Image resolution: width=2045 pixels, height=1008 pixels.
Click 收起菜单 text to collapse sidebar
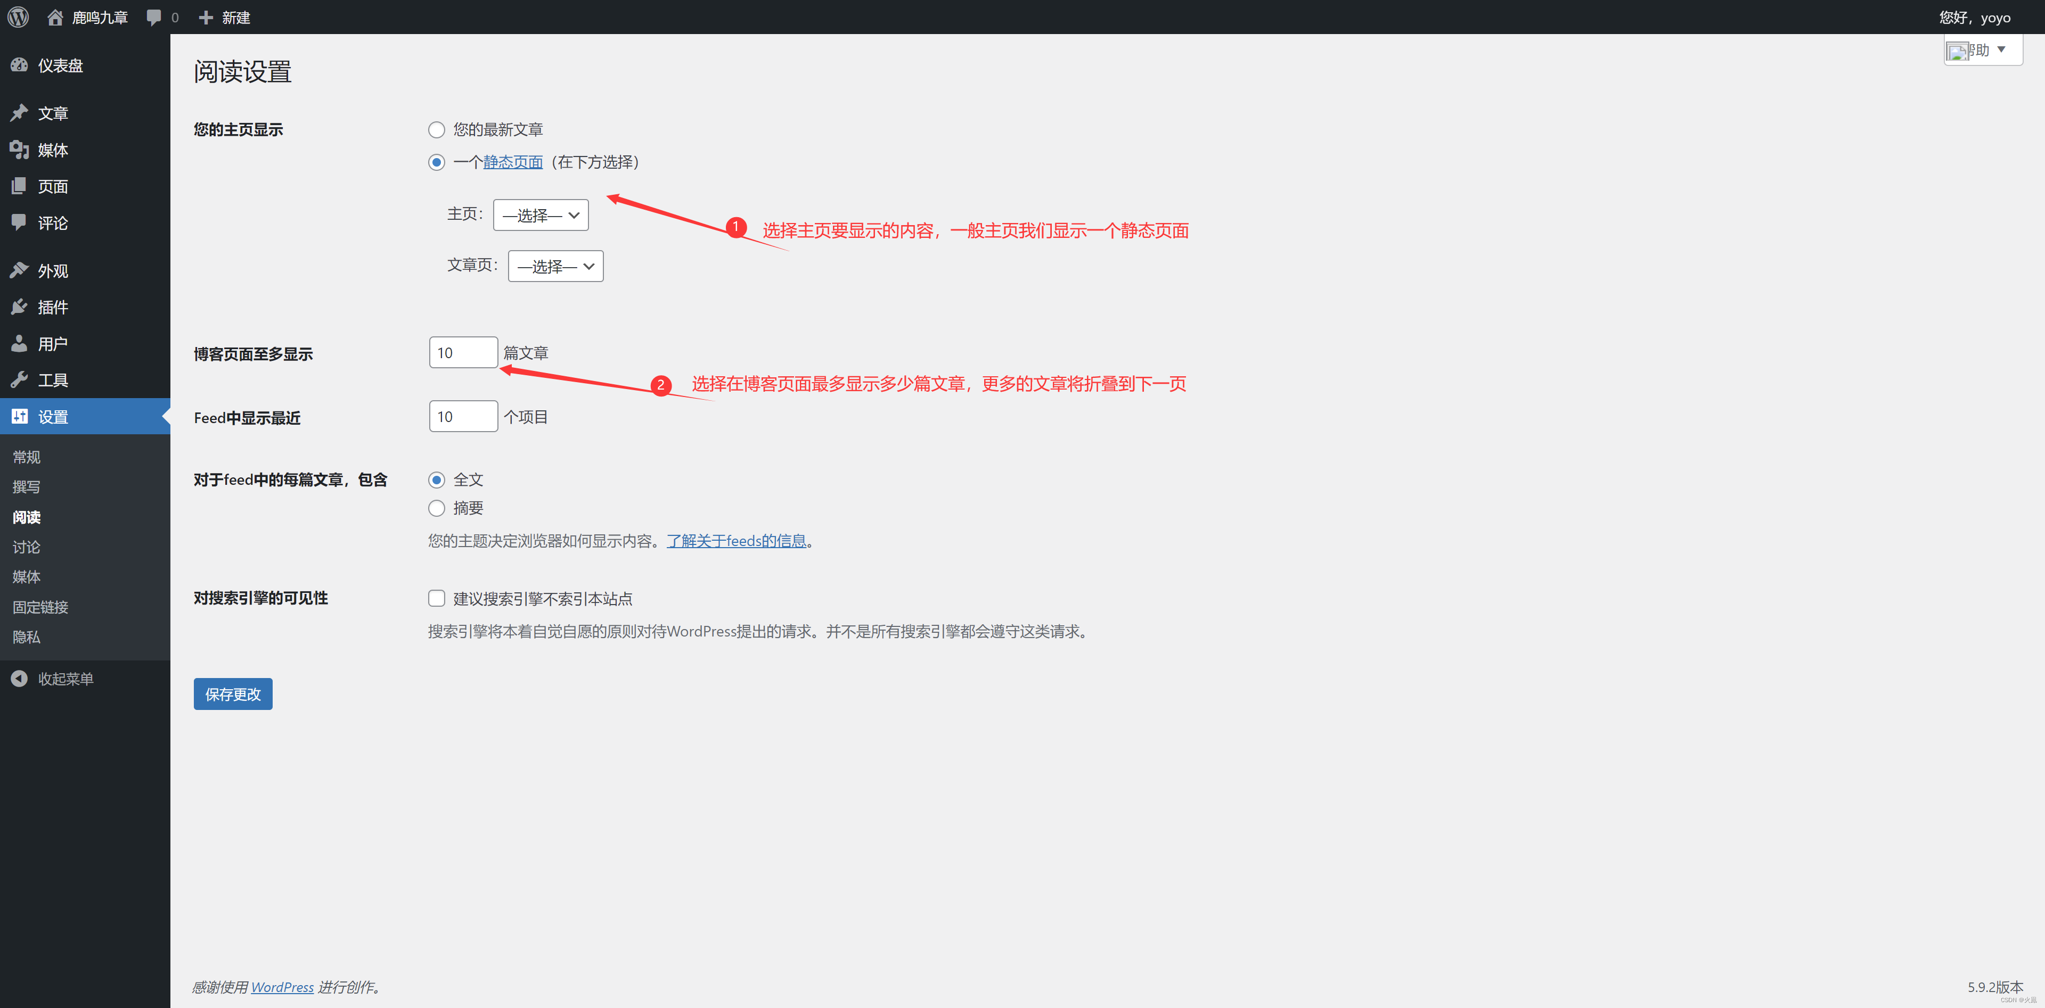click(66, 679)
